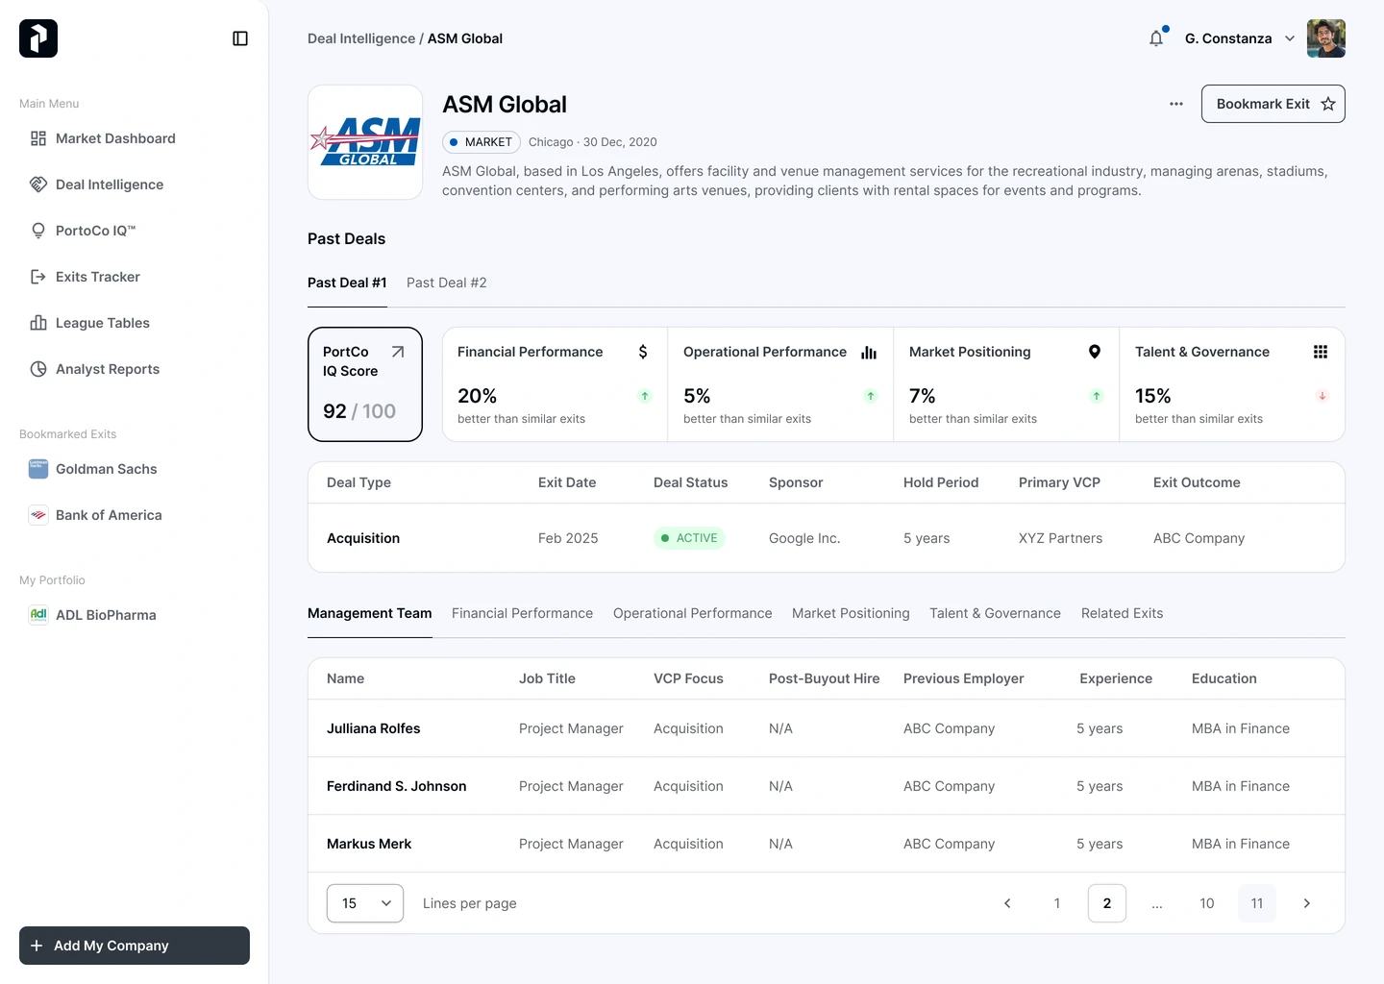Open the lines per page dropdown
1384x984 pixels.
(365, 903)
